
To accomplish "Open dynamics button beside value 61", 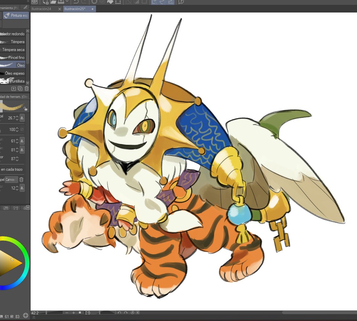I will click(22, 141).
